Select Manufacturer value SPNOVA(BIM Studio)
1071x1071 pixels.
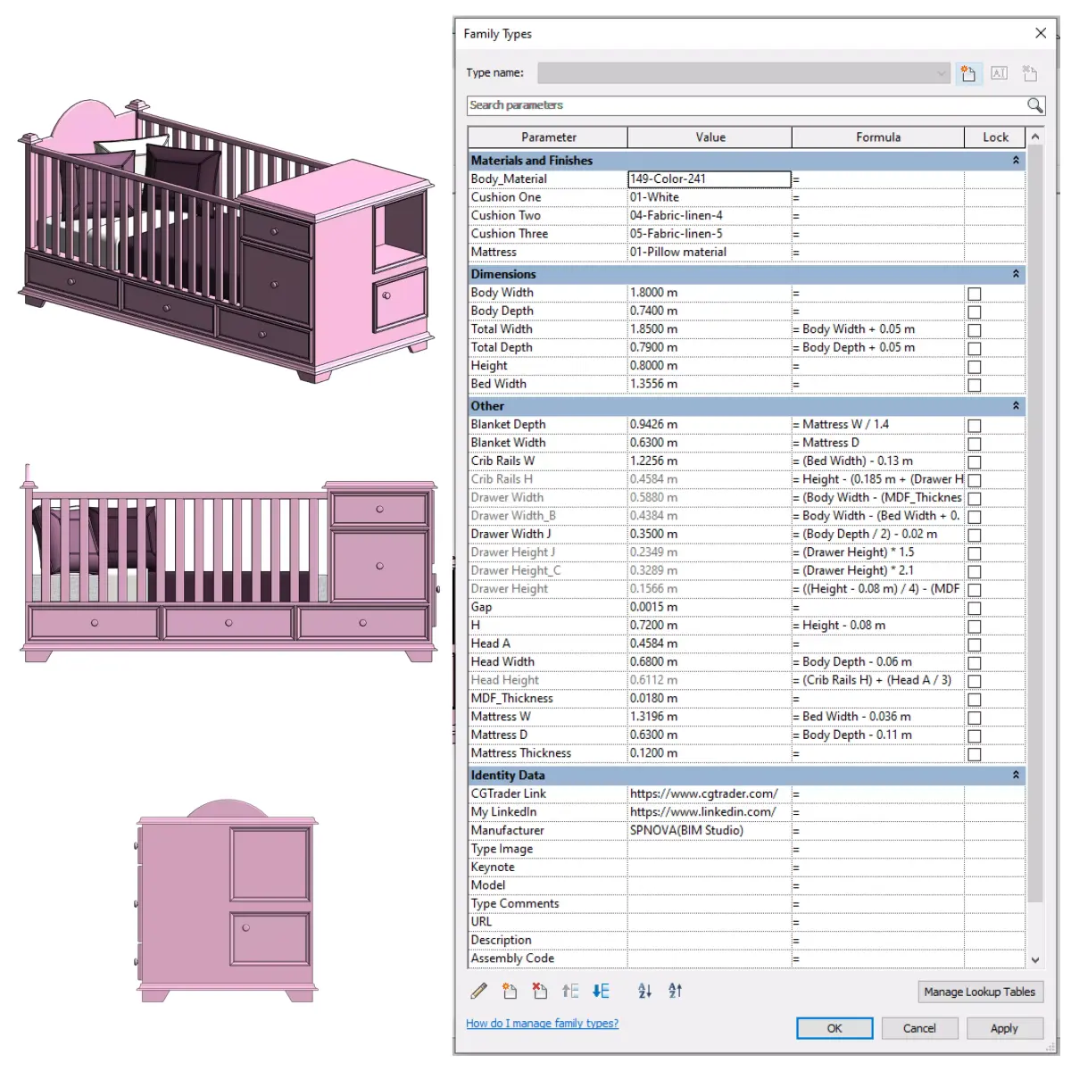coord(709,831)
